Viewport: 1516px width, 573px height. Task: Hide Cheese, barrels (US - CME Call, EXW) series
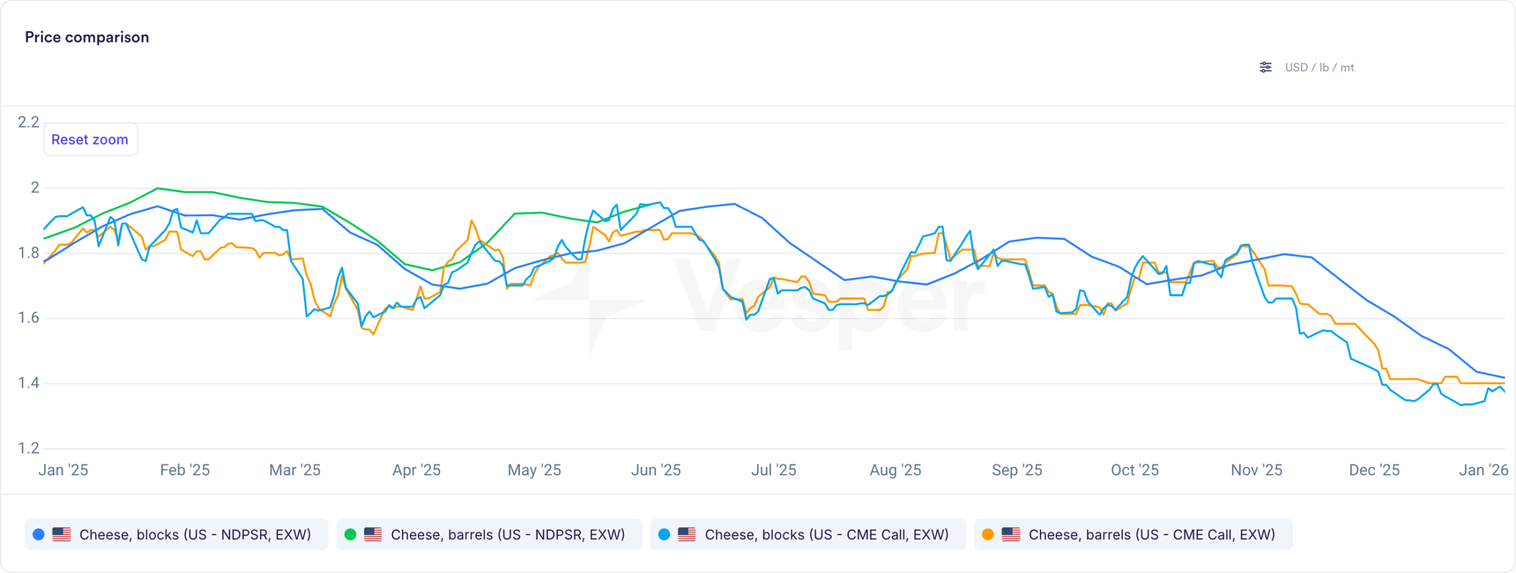tap(1151, 534)
